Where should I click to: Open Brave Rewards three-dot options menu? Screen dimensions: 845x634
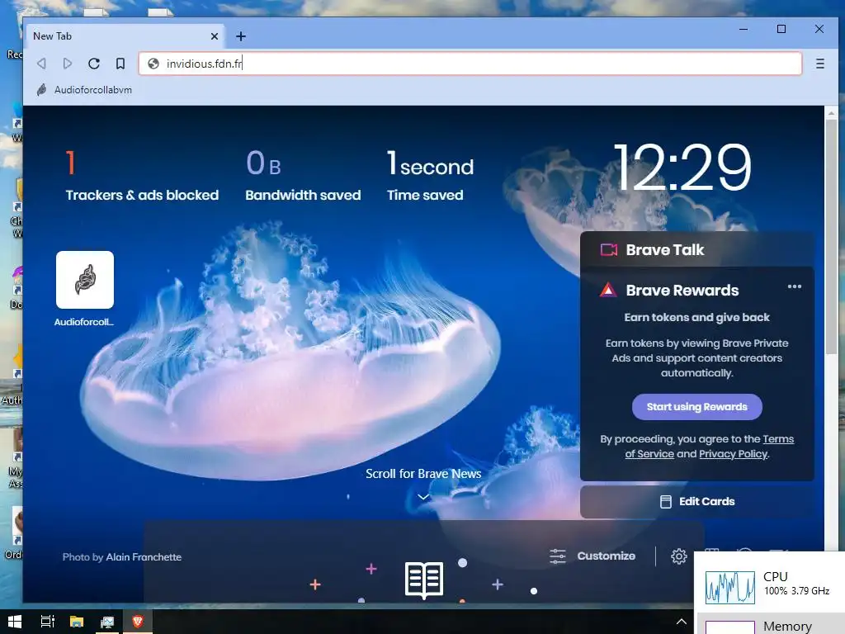pyautogui.click(x=795, y=286)
